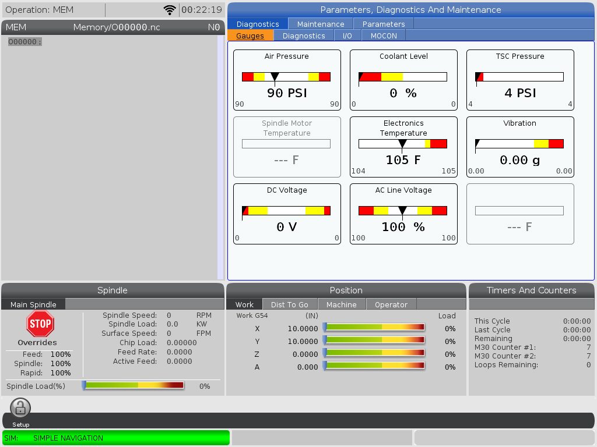Image resolution: width=597 pixels, height=447 pixels.
Task: Select the I/O sub-tab
Action: pos(347,36)
